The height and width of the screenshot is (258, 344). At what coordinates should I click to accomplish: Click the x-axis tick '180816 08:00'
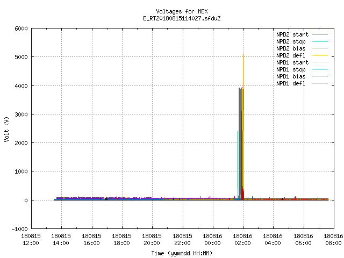(333, 240)
